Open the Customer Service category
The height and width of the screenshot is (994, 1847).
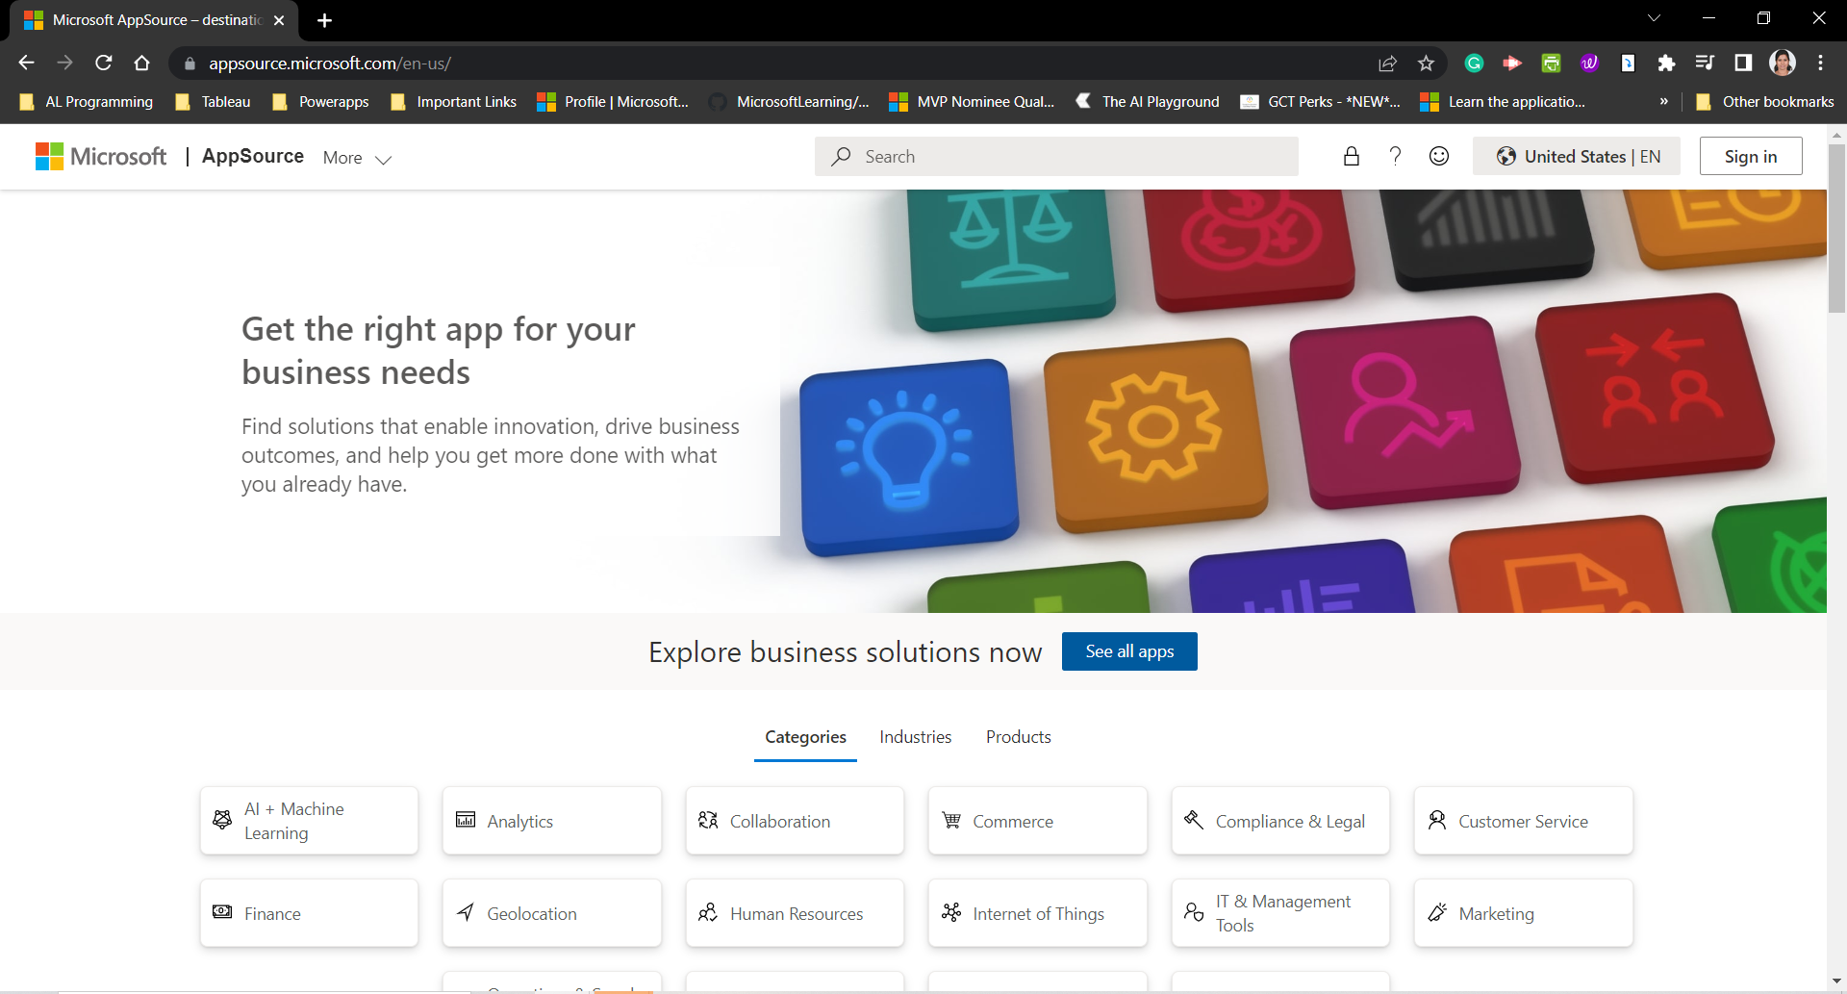point(1524,821)
